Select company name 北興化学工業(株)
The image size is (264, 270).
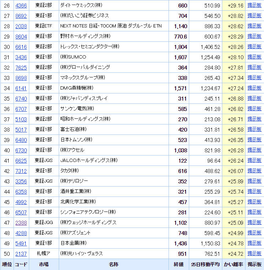[78, 202]
